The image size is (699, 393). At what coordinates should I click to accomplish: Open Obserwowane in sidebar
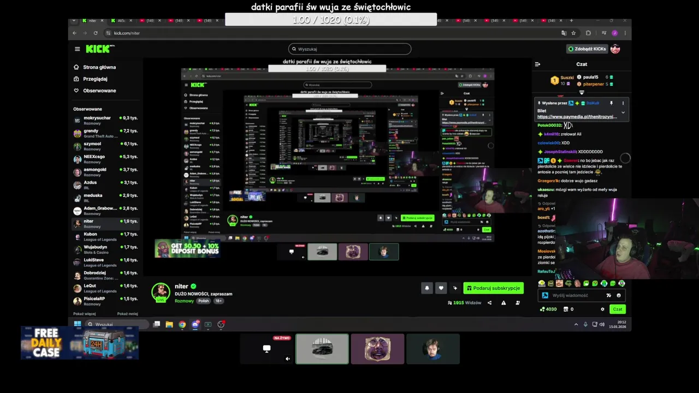pos(95,91)
